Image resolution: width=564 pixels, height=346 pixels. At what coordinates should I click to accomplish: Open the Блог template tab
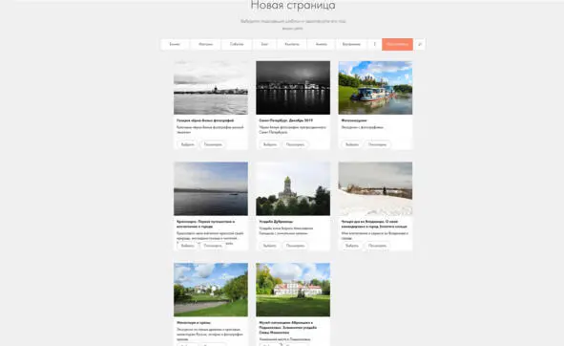coord(264,44)
